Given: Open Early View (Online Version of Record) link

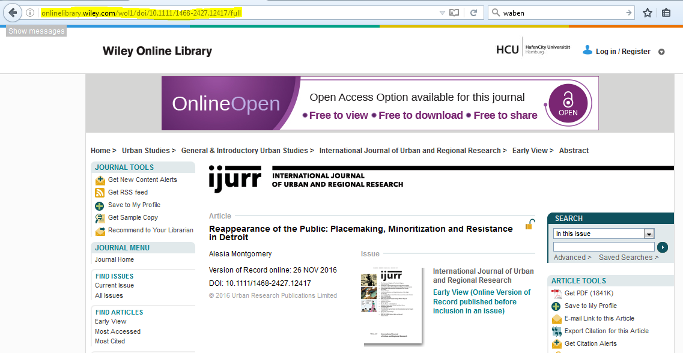Looking at the screenshot, I should (x=482, y=301).
